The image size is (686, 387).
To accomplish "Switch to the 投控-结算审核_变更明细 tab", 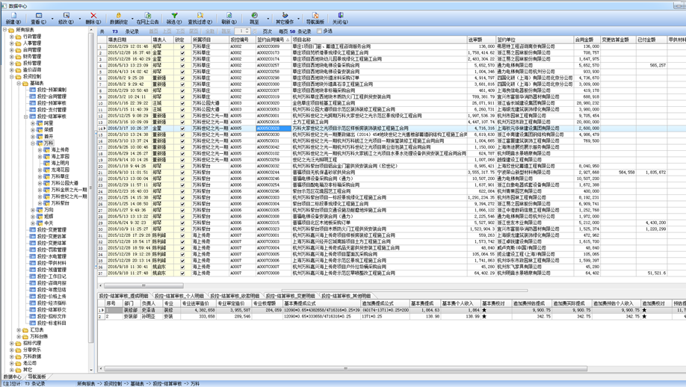I will [x=291, y=296].
